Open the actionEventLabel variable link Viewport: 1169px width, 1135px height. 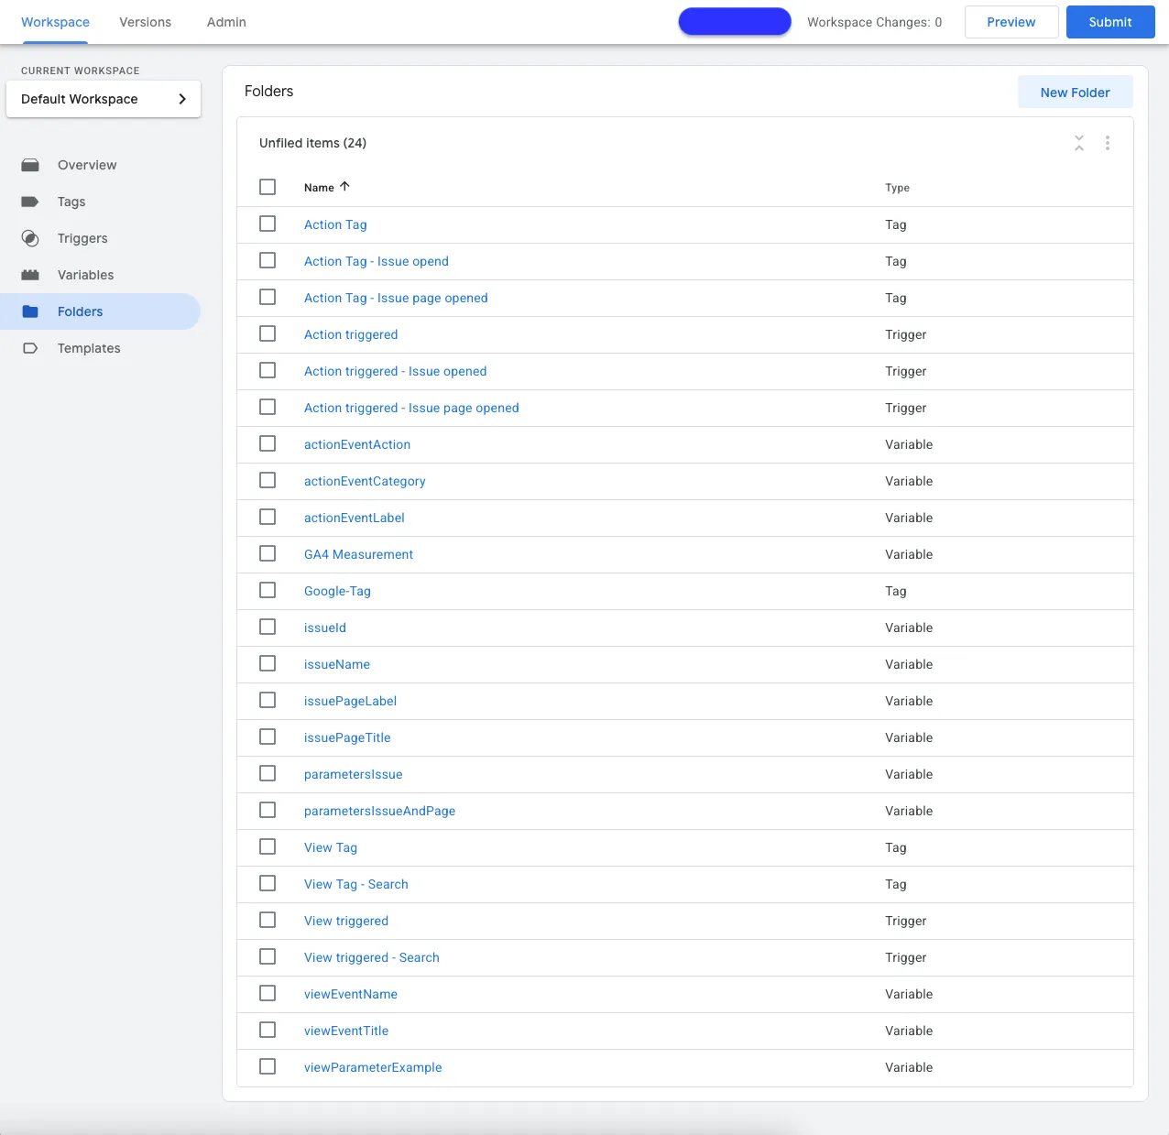point(355,518)
